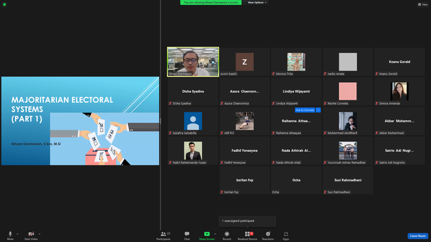Click the muted mic icon beside Keanu Gerald's name
The image size is (431, 242).
click(377, 74)
